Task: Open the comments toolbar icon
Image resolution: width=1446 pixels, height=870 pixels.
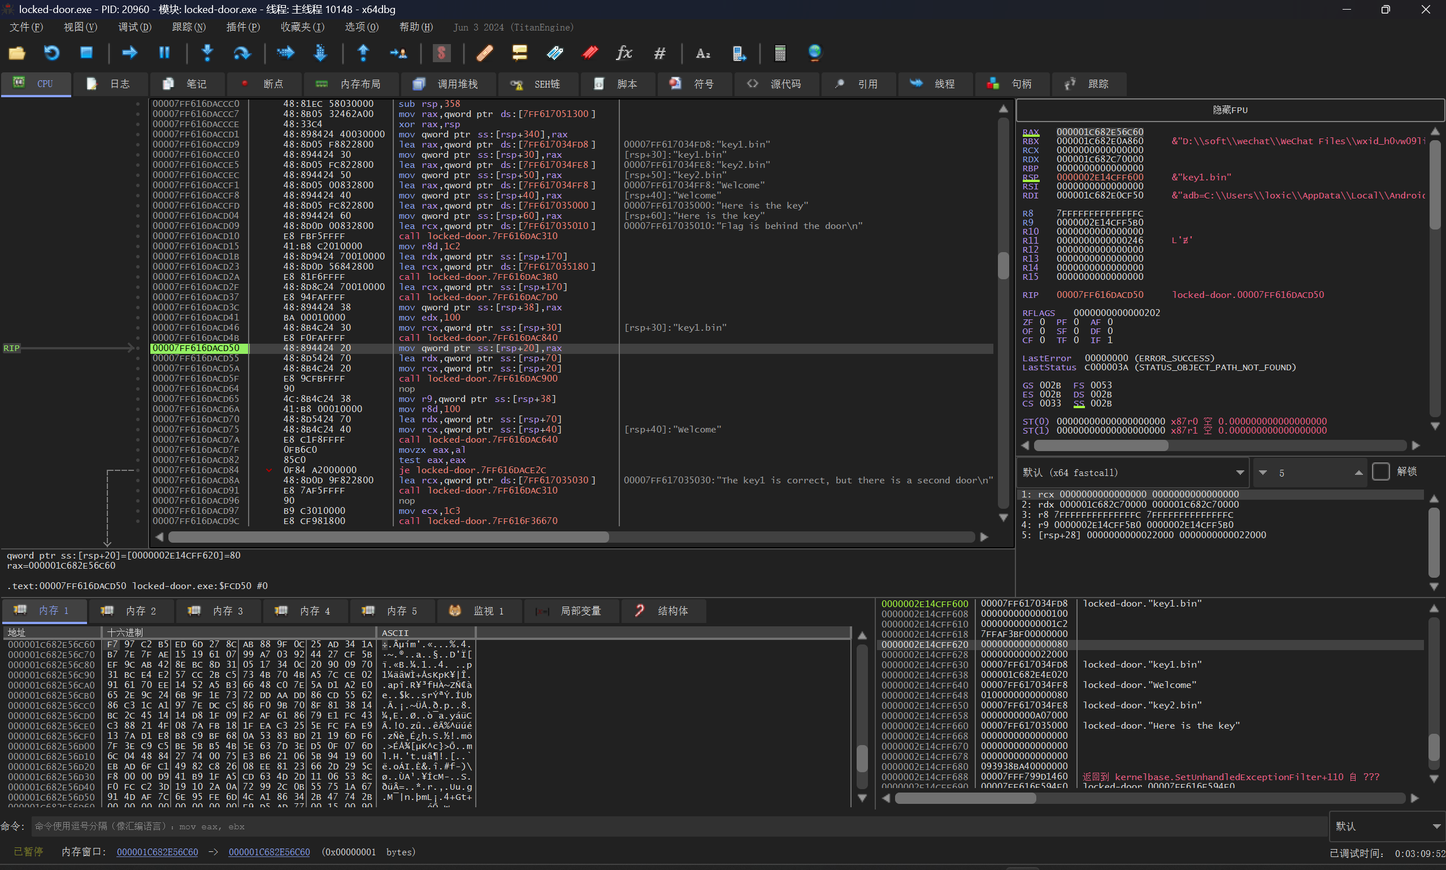Action: pyautogui.click(x=520, y=53)
